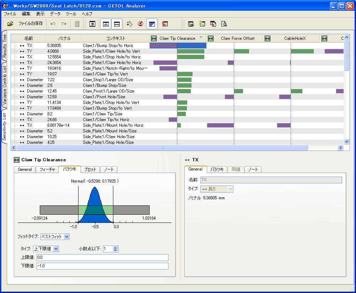Click the scroll down arrow of list
This screenshot has width=356, height=293.
point(346,141)
